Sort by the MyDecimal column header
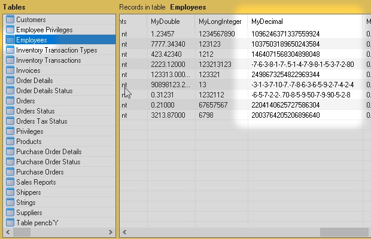Viewport: 371px width, 239px height. 267,22
